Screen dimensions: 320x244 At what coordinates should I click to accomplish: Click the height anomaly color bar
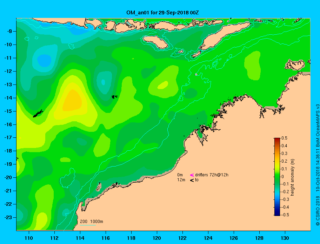[277, 177]
